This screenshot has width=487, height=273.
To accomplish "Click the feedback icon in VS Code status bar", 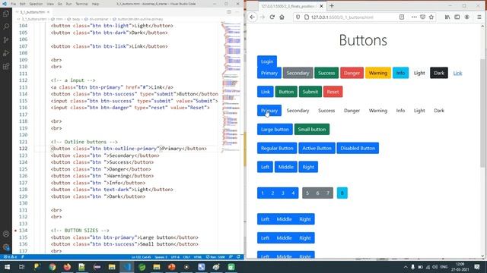I will [x=231, y=257].
